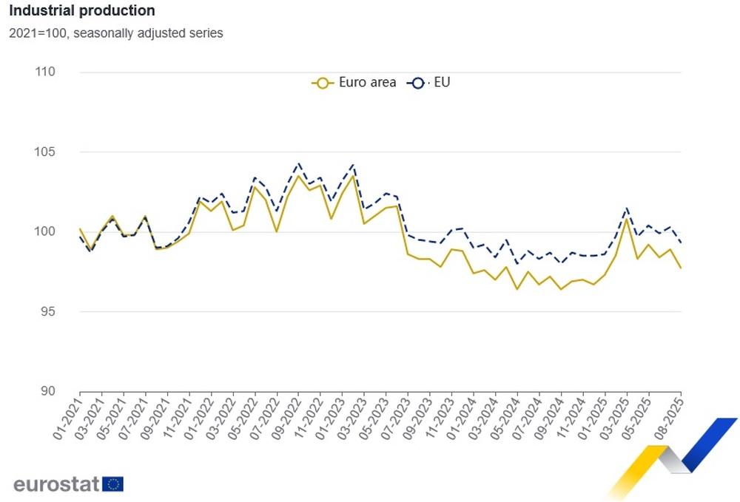Click the seasonally adjusted series subtitle
740x502 pixels.
point(115,33)
